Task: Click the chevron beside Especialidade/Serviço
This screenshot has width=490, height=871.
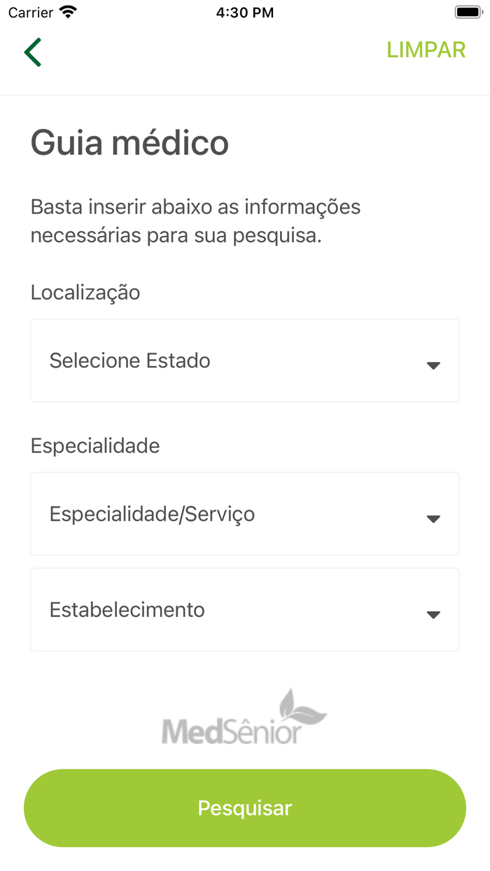Action: click(x=434, y=517)
